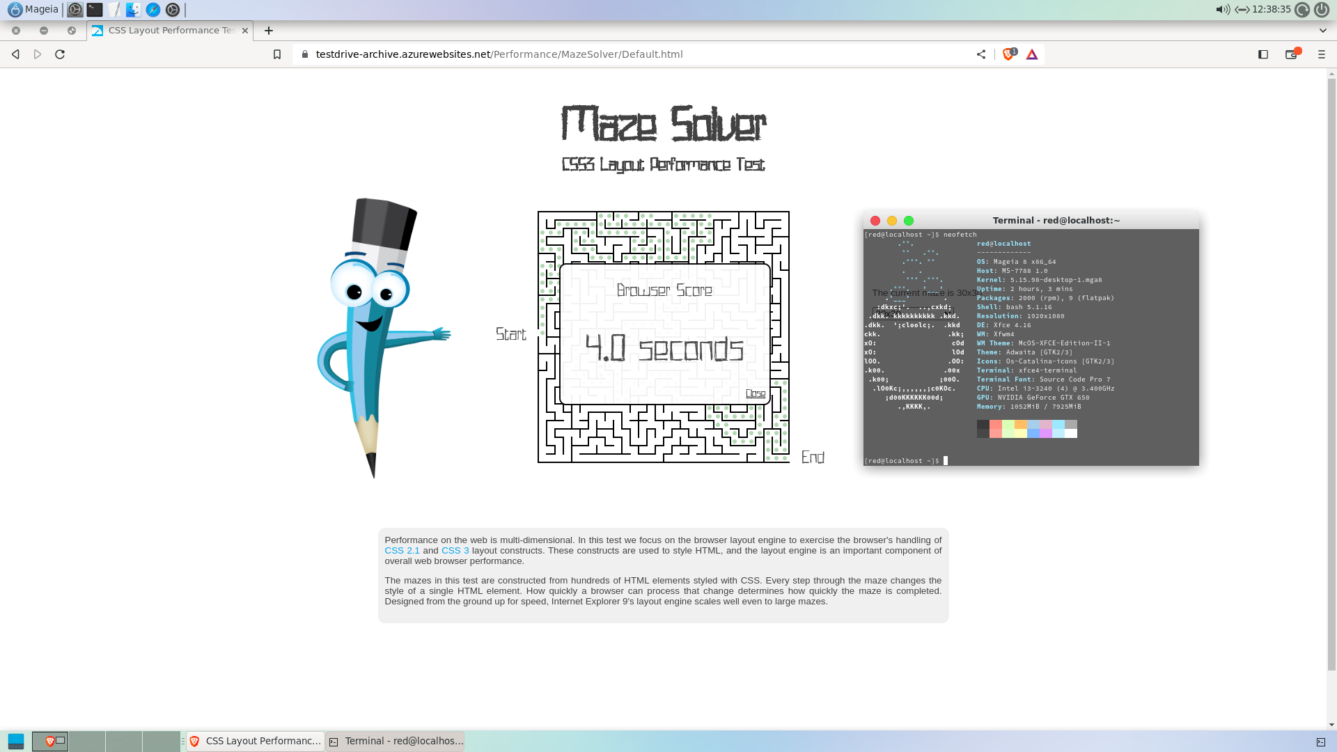Toggle the browser sidebar panel
Viewport: 1337px width, 752px height.
[x=1263, y=54]
